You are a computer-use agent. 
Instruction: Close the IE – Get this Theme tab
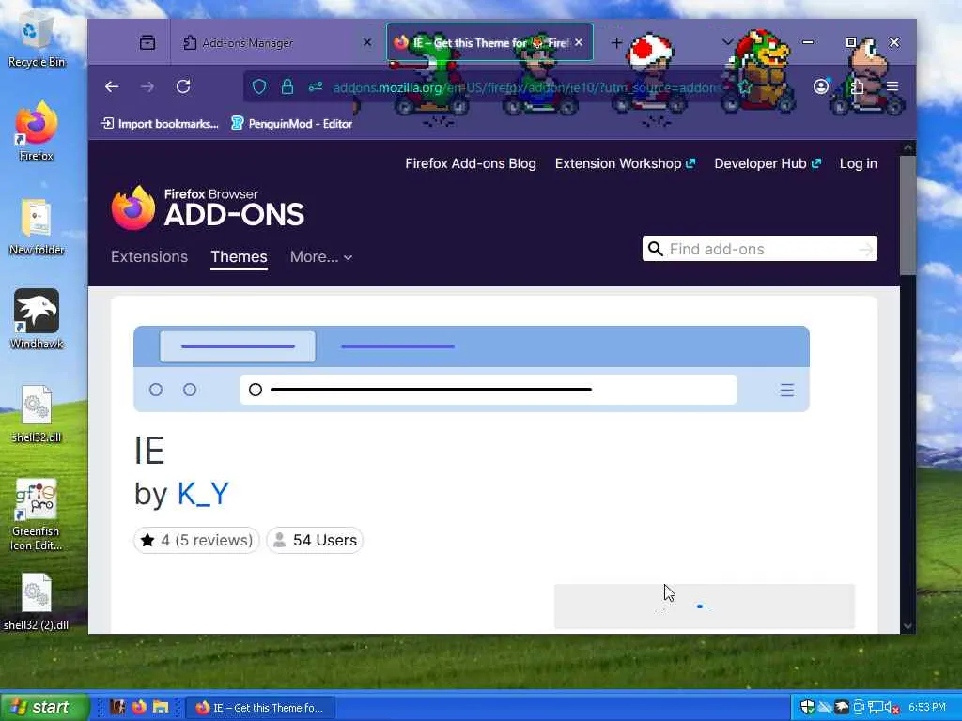tap(579, 42)
